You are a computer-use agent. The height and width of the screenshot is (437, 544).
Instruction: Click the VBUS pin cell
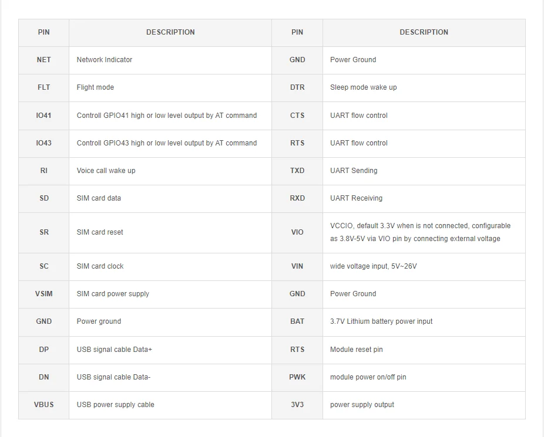coord(44,405)
